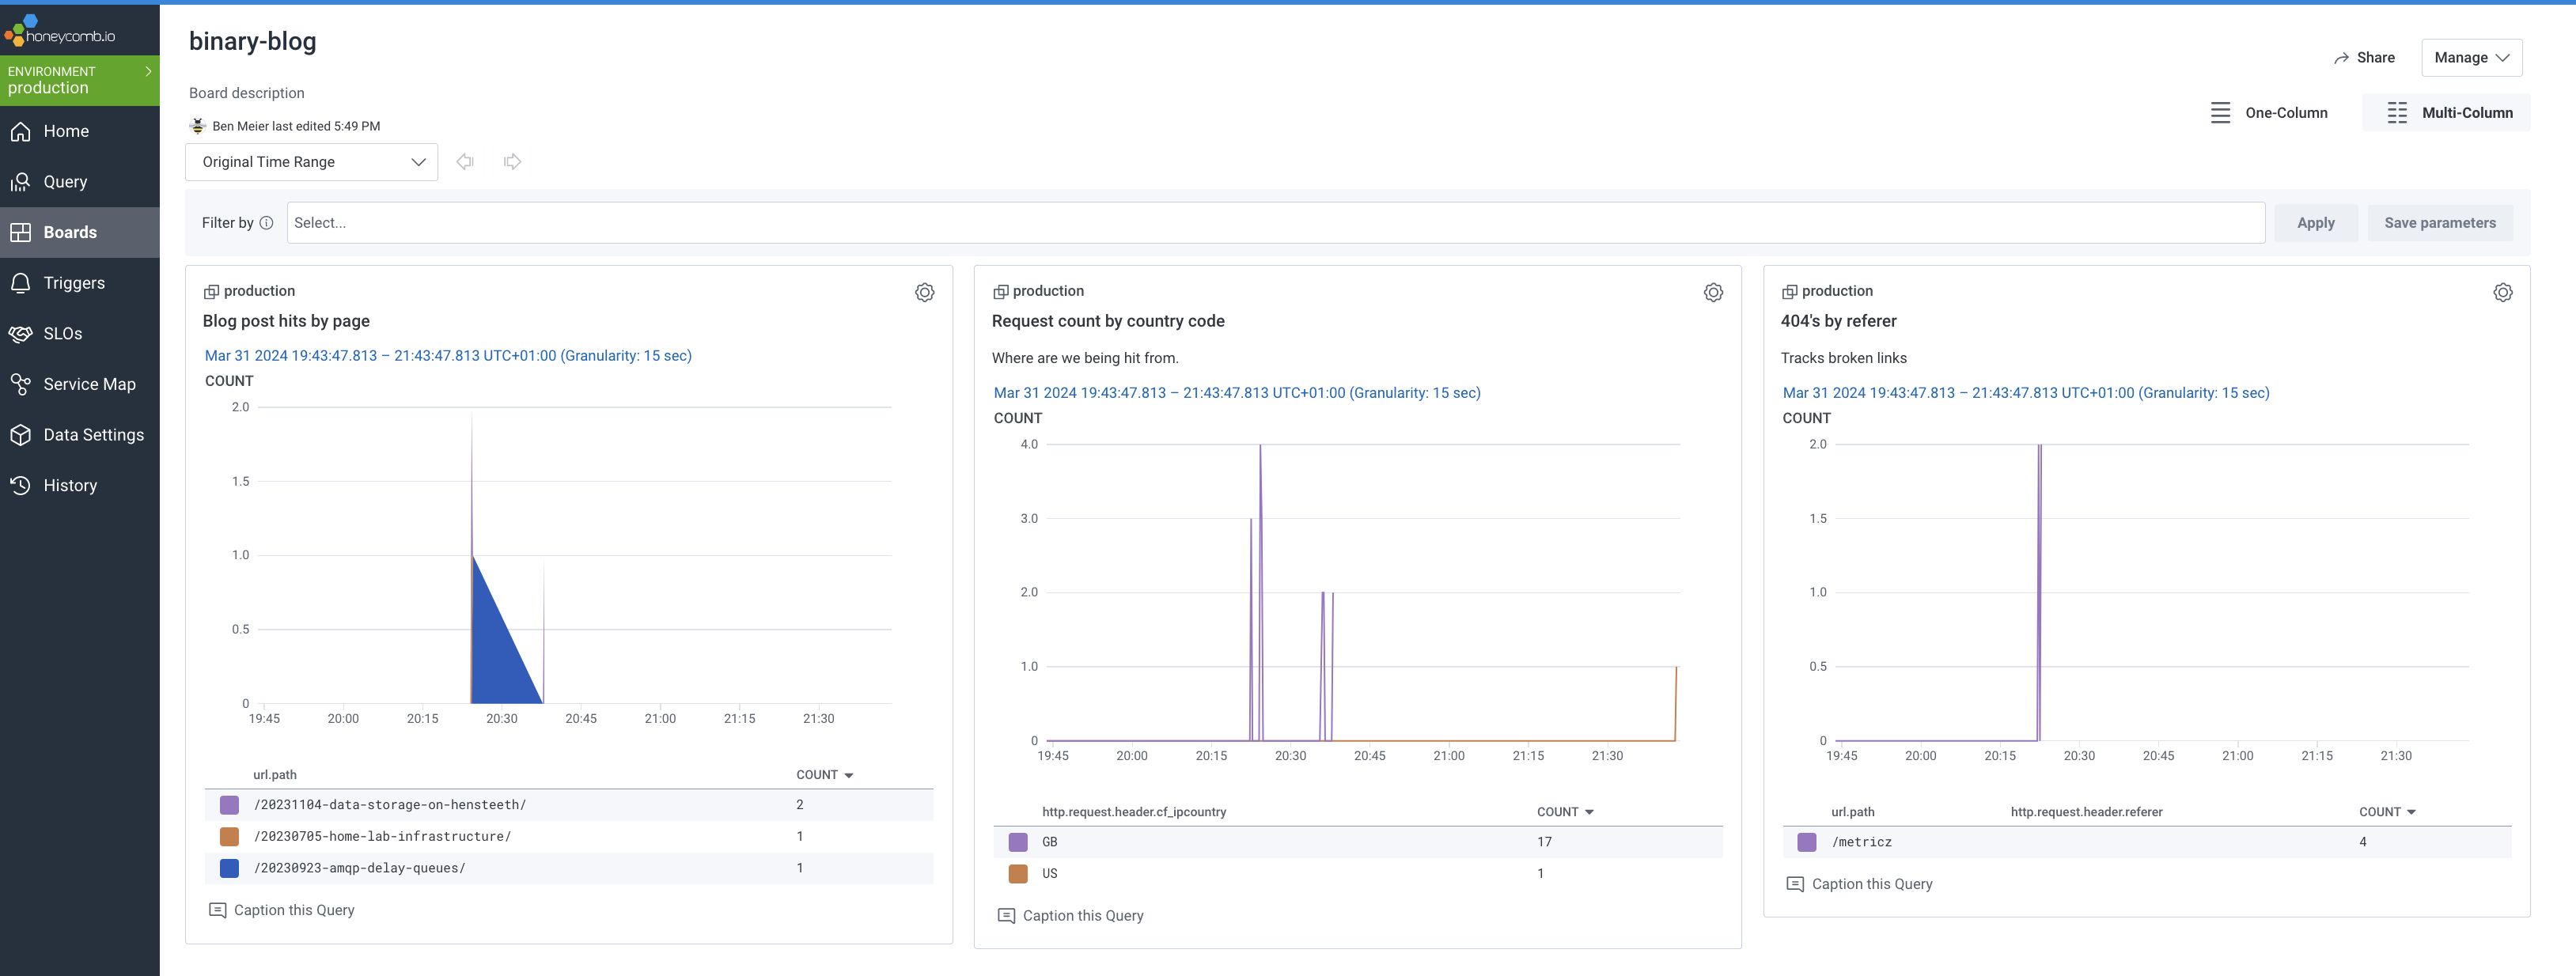Click purple swatch for GB row

point(1018,842)
